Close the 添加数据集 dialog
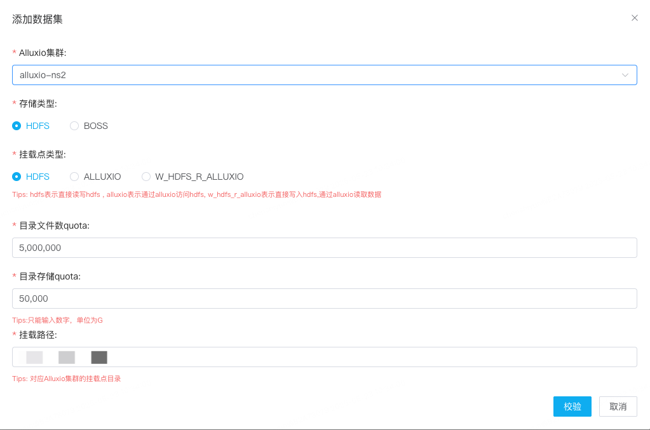The height and width of the screenshot is (430, 650). click(x=634, y=18)
